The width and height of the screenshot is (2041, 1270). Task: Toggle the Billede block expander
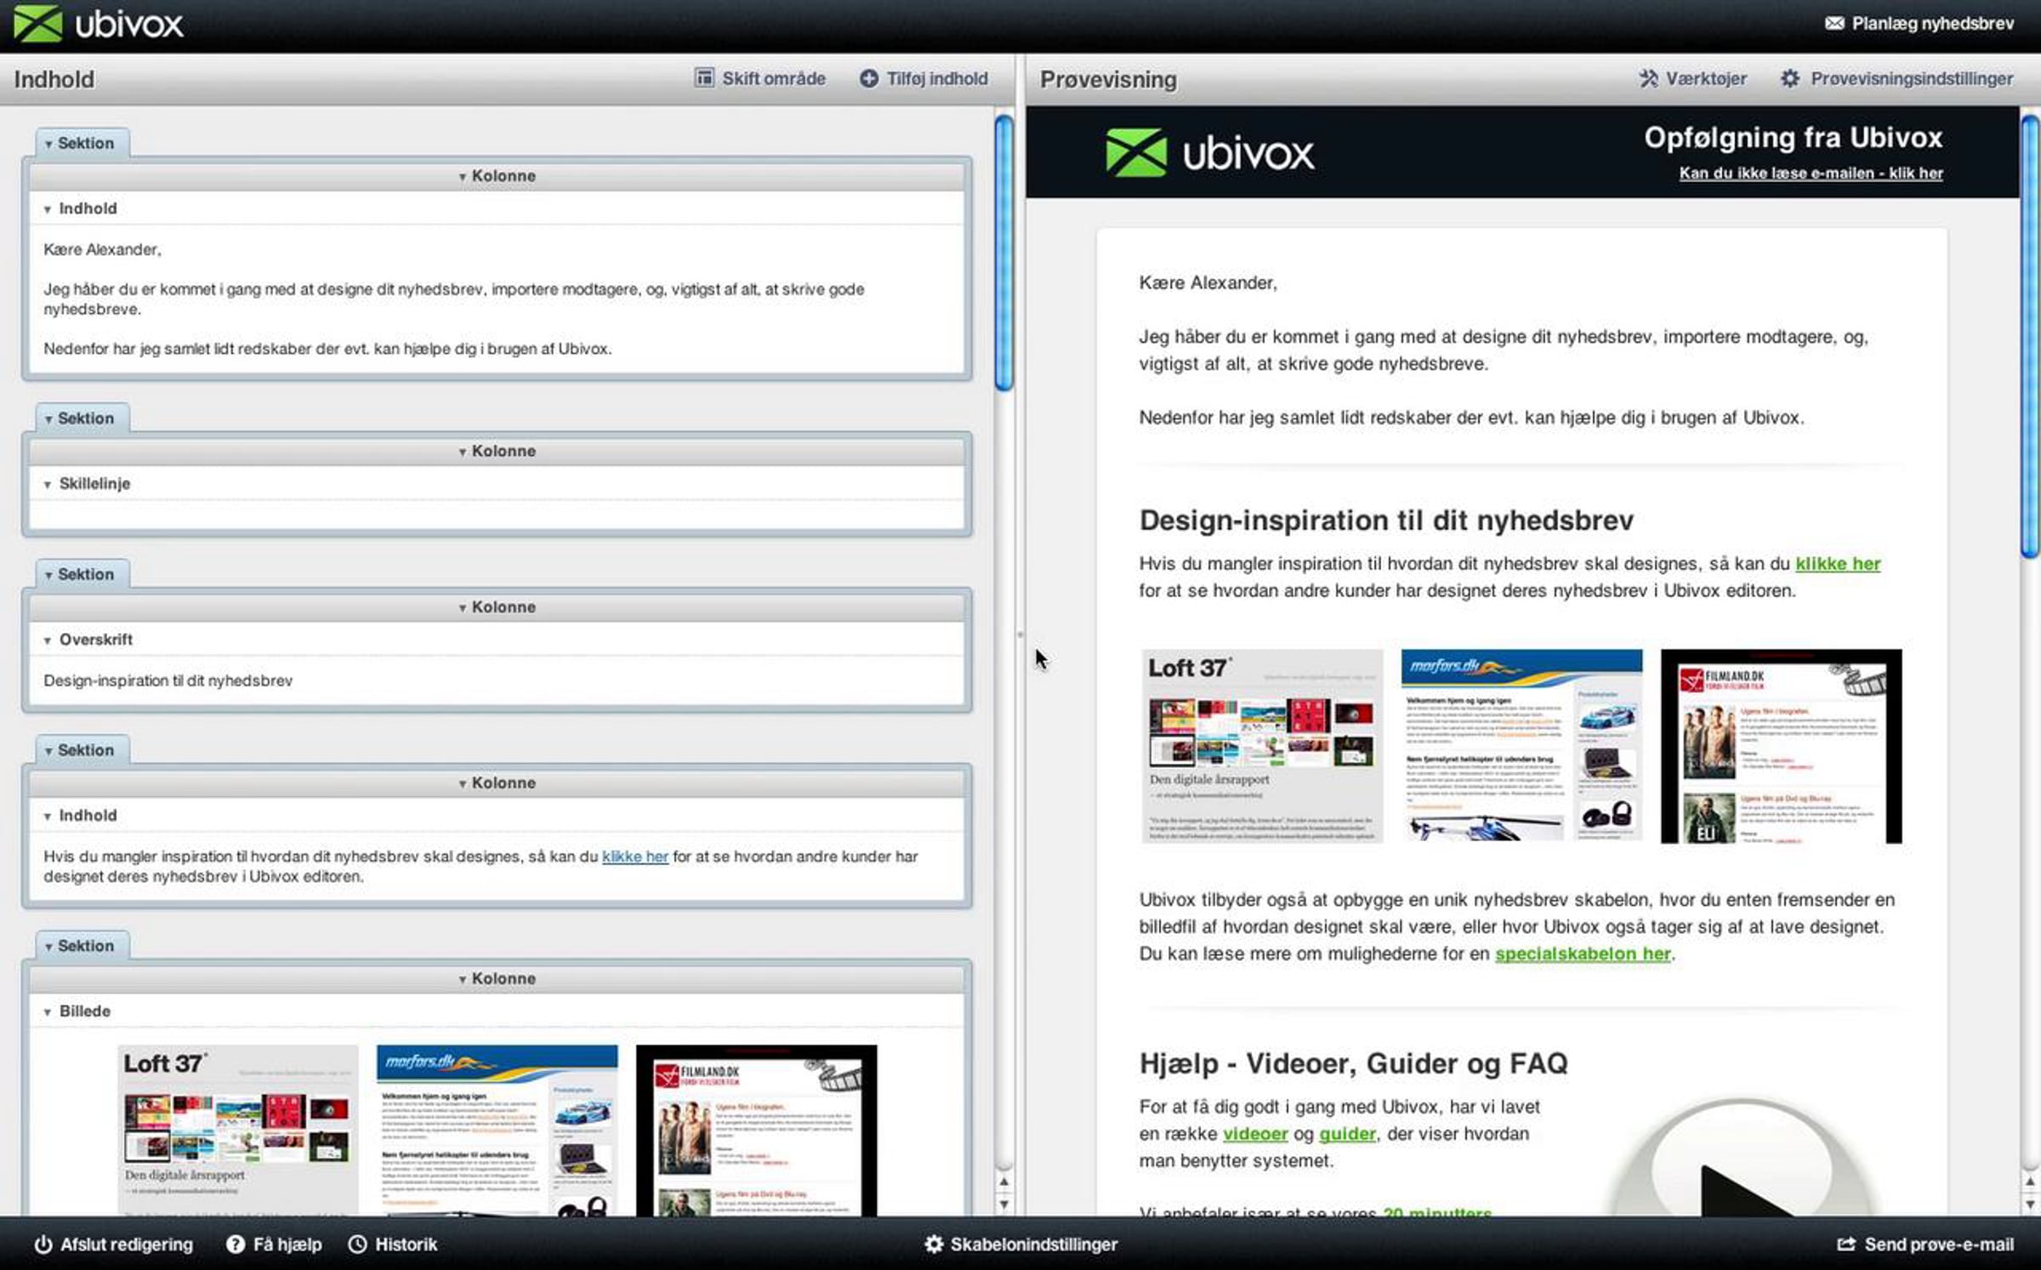coord(48,1012)
